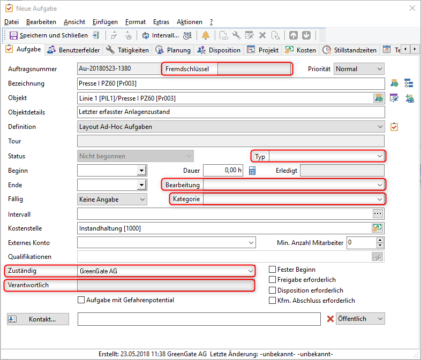
Task: Switch to the Benutzerfelder tab
Action: pyautogui.click(x=73, y=50)
